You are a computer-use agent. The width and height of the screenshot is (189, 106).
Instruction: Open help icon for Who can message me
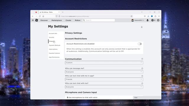coord(142,68)
